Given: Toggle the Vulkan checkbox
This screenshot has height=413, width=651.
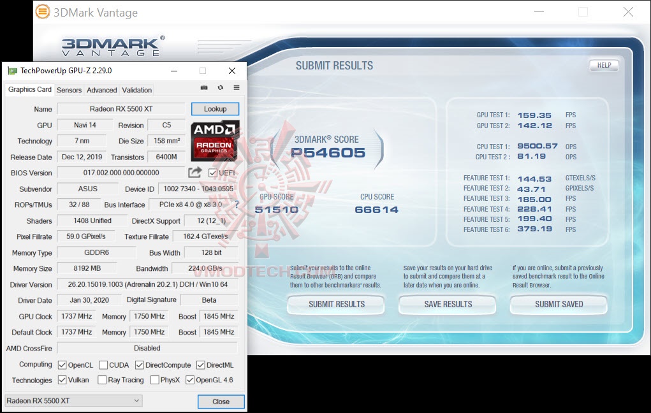Looking at the screenshot, I should pos(62,380).
